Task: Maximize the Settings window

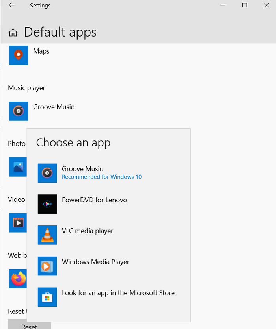Action: (245, 5)
